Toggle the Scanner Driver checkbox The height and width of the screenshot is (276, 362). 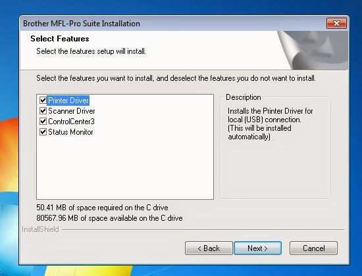43,111
